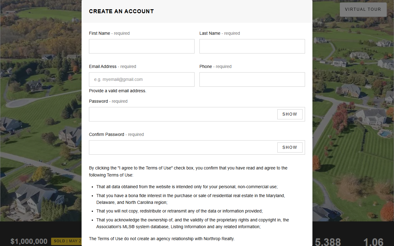Click into the Email Address field
Image resolution: width=394 pixels, height=246 pixels.
(x=142, y=79)
